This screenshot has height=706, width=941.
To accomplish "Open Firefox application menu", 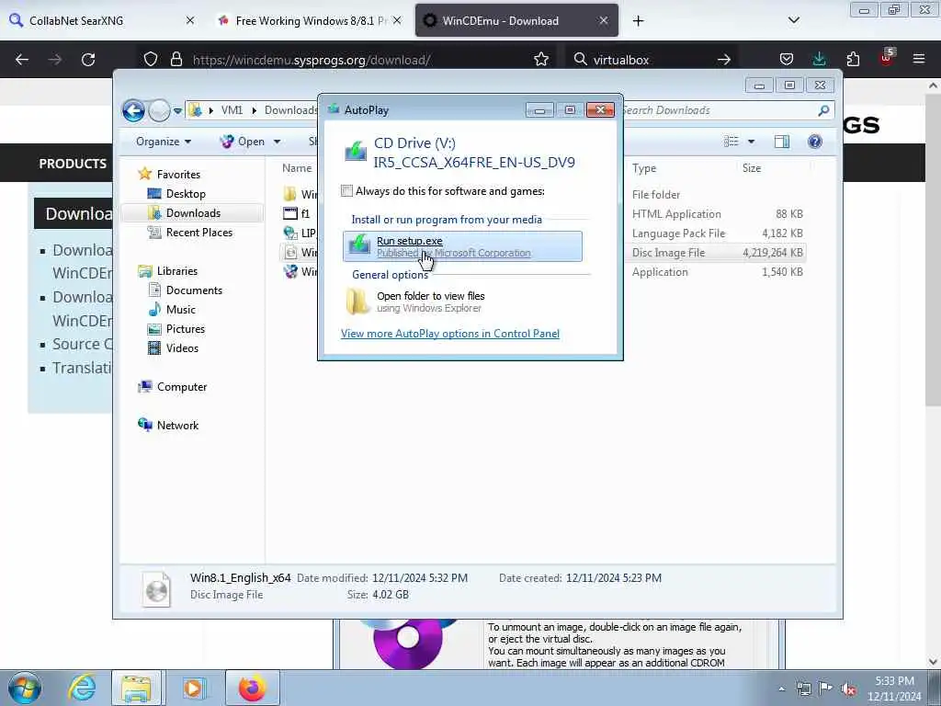I will click(919, 59).
